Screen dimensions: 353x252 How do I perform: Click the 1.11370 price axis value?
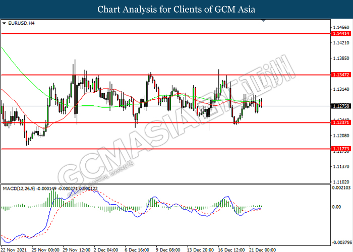tap(341, 166)
